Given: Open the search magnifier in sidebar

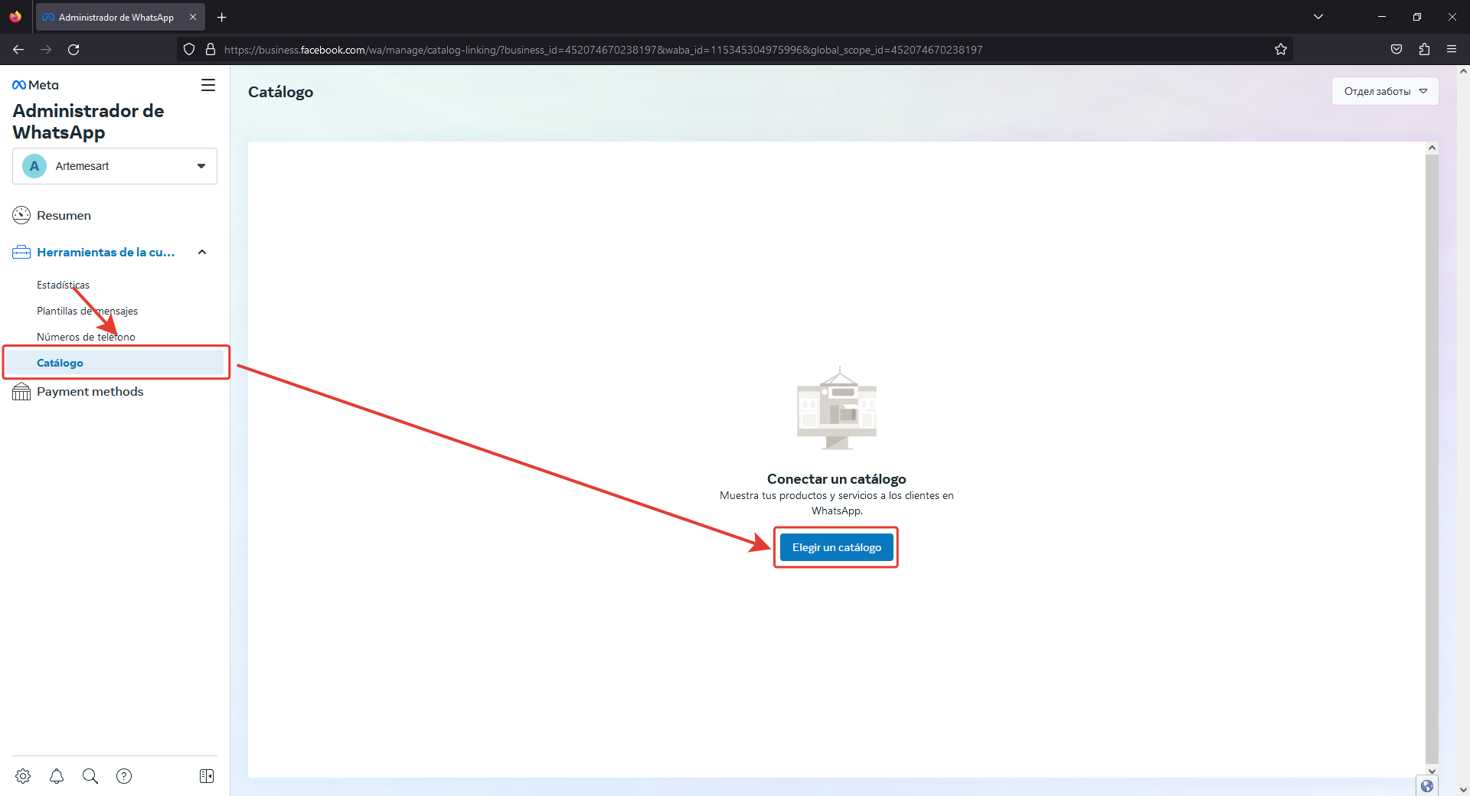Looking at the screenshot, I should [90, 776].
